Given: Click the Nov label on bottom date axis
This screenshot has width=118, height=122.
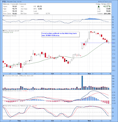Looking at the screenshot, I should coord(89,120).
